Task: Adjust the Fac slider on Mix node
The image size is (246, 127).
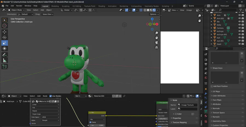Action: tap(97, 125)
